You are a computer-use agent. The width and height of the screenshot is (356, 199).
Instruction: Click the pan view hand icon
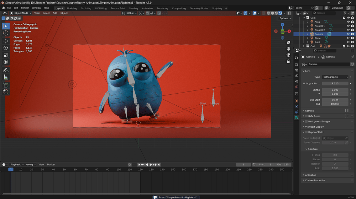[x=288, y=49]
